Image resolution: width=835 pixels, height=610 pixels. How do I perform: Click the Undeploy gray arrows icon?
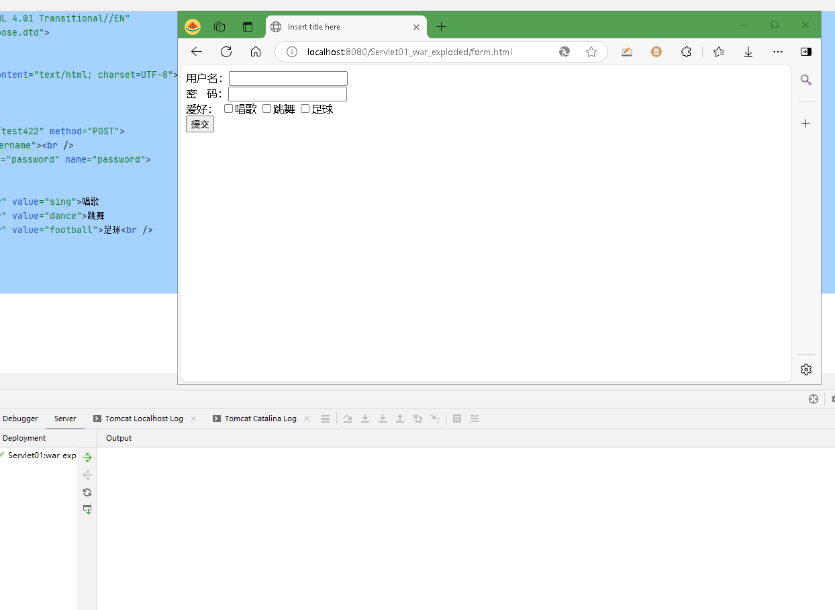pyautogui.click(x=87, y=475)
